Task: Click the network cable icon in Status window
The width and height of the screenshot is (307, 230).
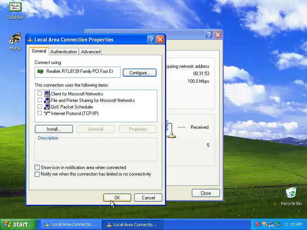Action: pos(171,135)
